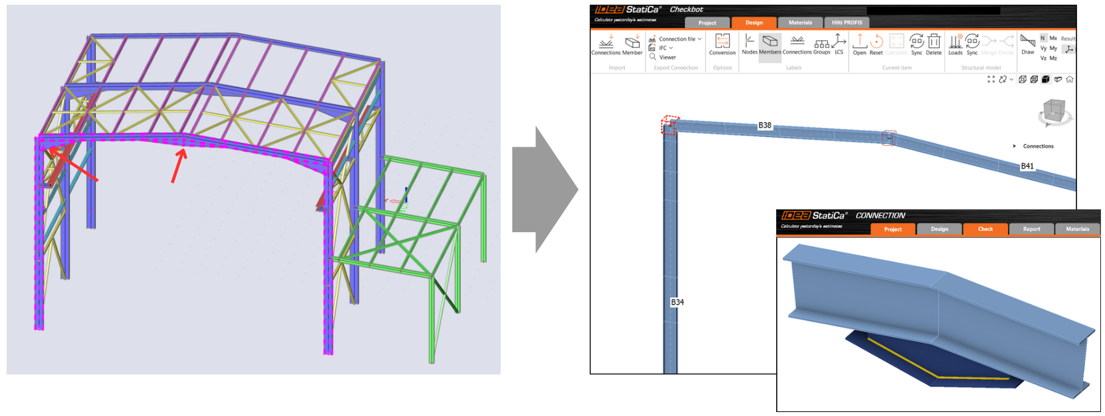1105x416 pixels.
Task: Toggle the My internal force result
Action: click(1053, 48)
